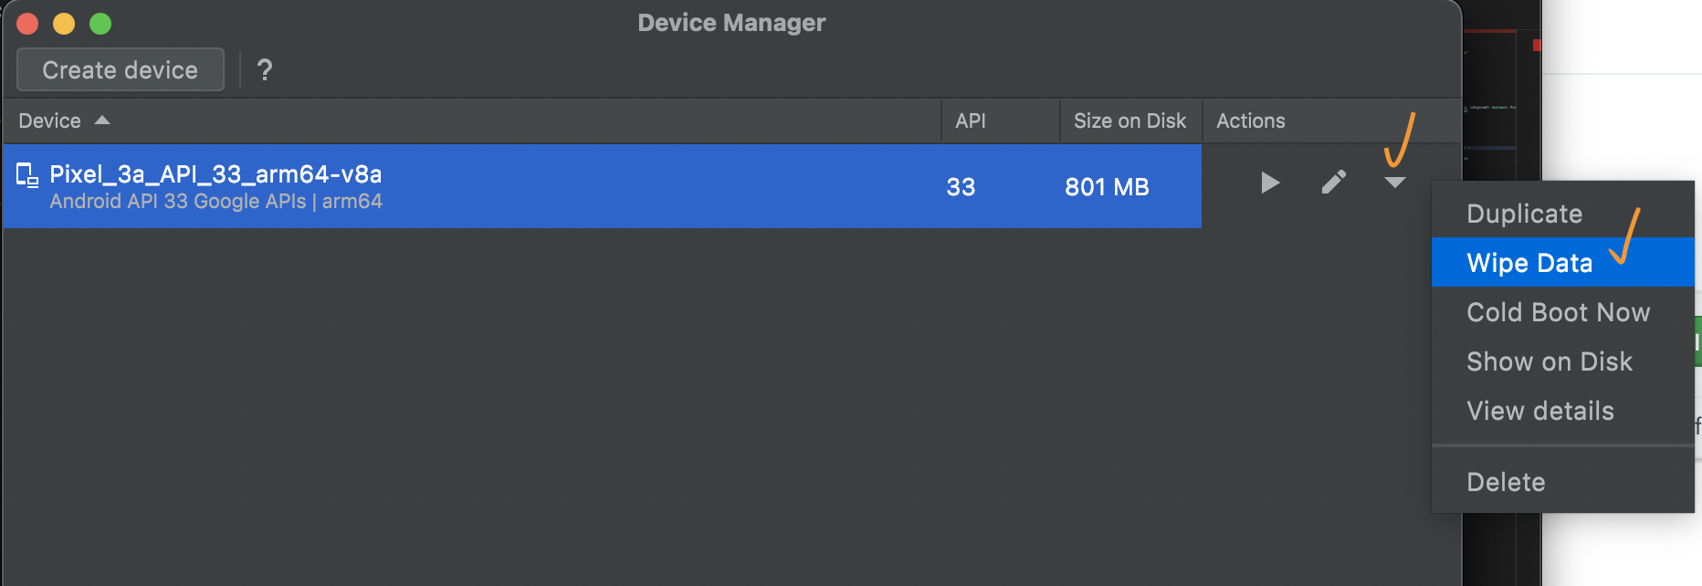
Task: Minimize Device Manager with the yellow button
Action: [x=64, y=24]
